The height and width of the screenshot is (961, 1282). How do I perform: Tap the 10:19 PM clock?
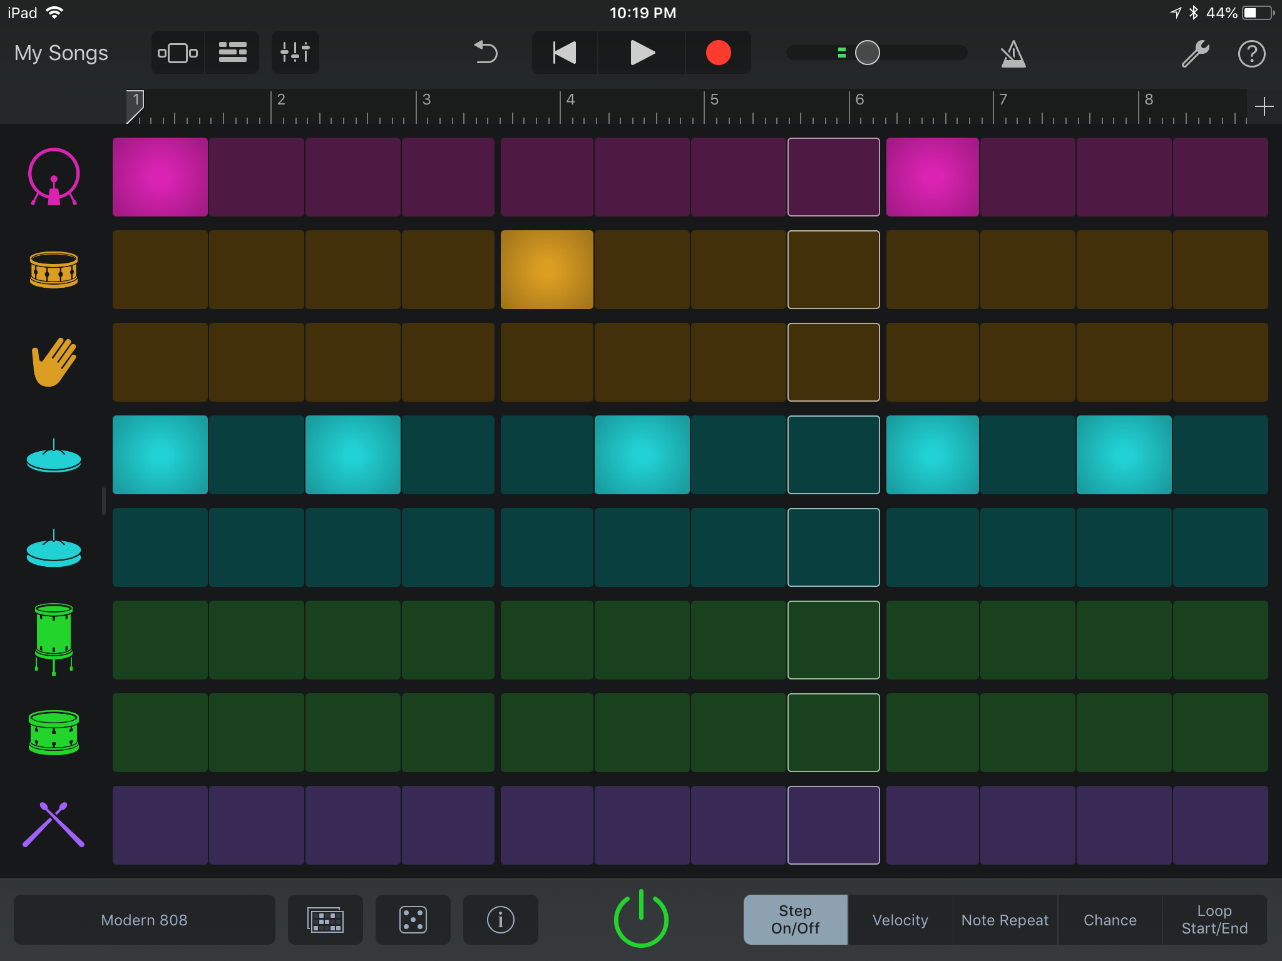tap(643, 13)
